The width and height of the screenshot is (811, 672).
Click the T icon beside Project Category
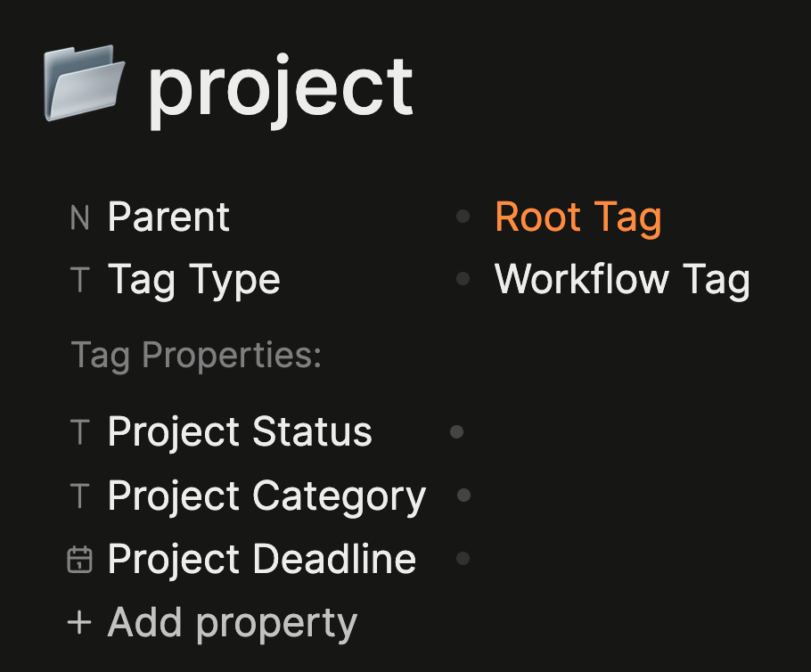click(79, 496)
